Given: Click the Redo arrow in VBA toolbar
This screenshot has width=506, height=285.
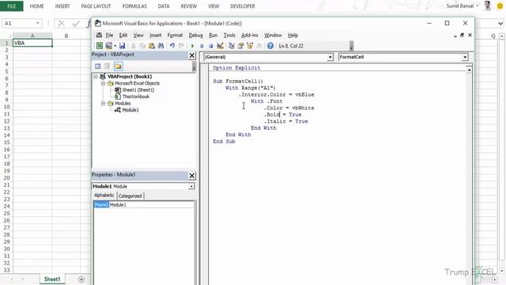Looking at the screenshot, I should pyautogui.click(x=181, y=46).
